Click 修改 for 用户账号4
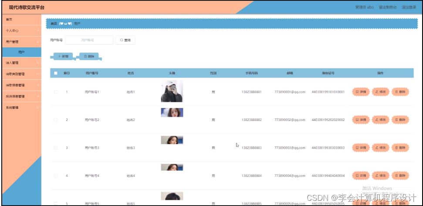This screenshot has height=206, width=423. [x=381, y=176]
